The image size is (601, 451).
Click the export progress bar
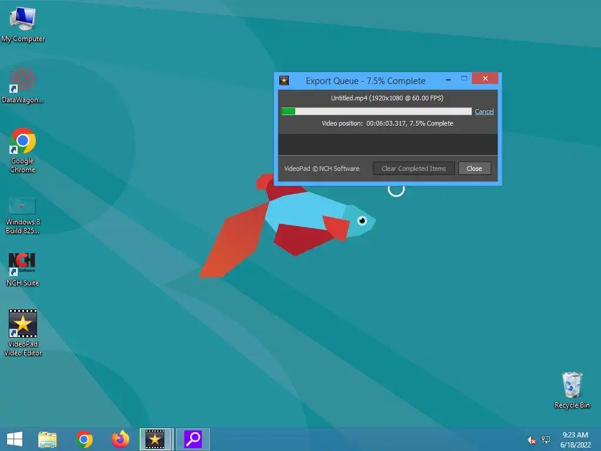(x=376, y=111)
